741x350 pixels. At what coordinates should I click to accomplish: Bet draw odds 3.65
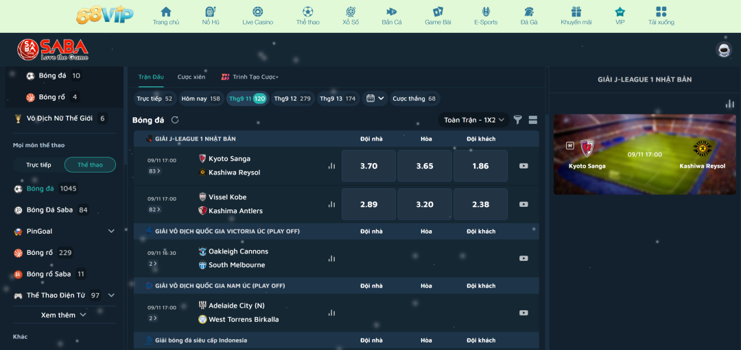click(425, 166)
